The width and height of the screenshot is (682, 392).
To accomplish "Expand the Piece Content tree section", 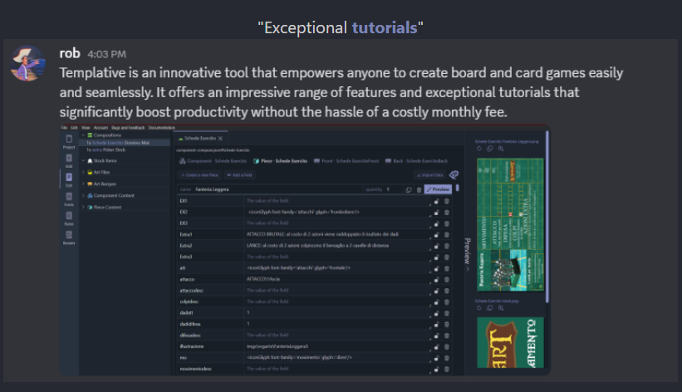I will point(84,207).
